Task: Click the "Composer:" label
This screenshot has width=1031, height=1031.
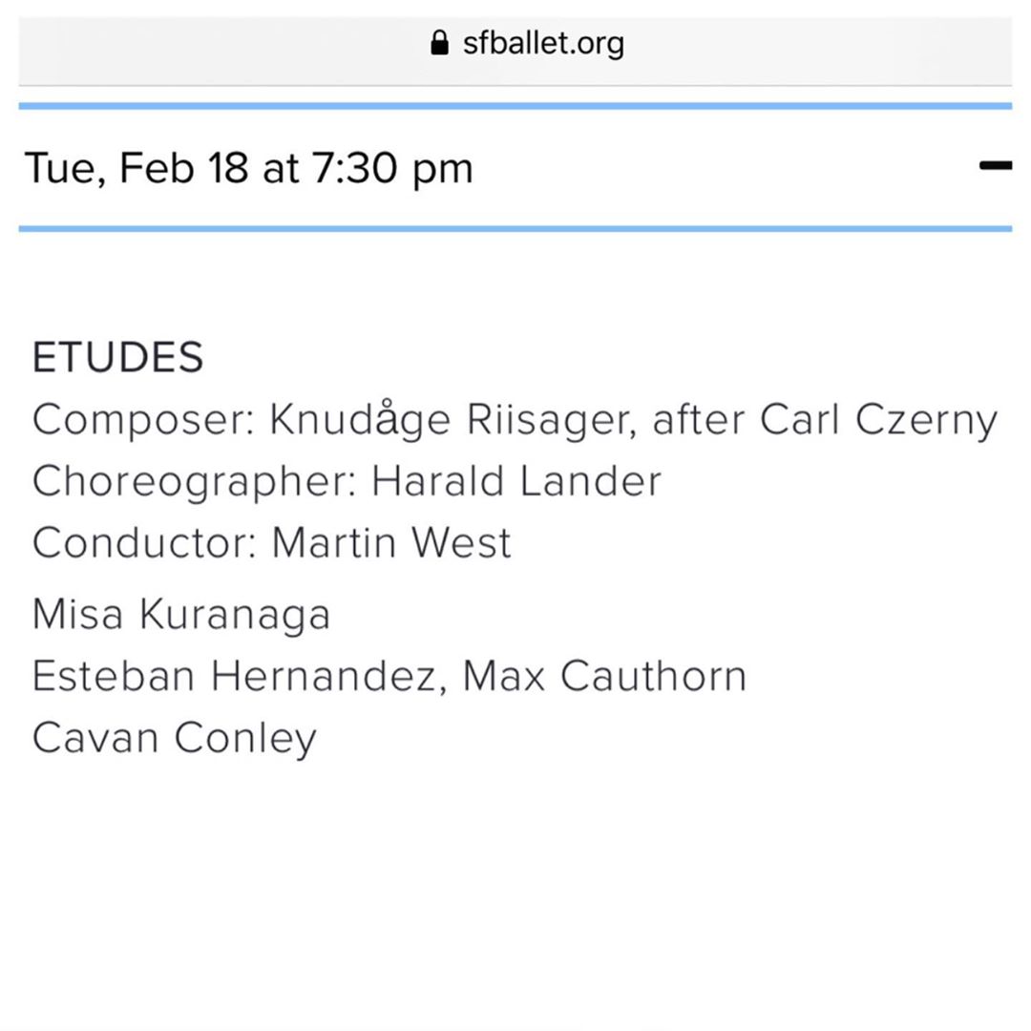Action: 143,420
